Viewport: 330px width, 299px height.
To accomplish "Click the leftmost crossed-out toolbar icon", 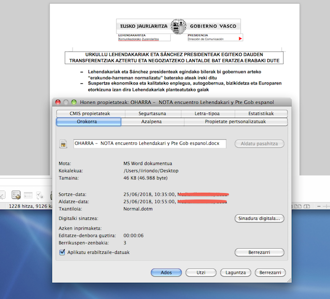I will 2,195.
